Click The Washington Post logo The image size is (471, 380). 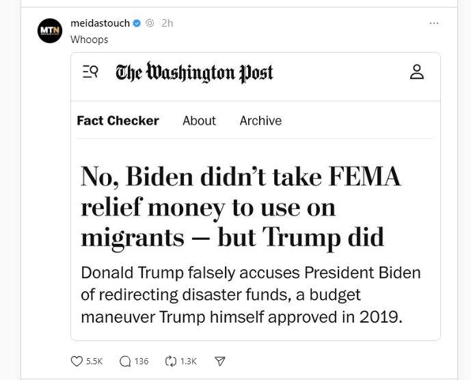pos(194,72)
